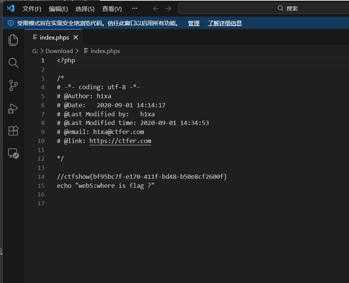The image size is (349, 283).
Task: Open the Search view in activity bar
Action: [x=13, y=63]
